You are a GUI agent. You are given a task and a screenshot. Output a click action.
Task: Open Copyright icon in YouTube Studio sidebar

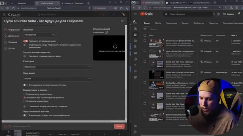pyautogui.click(x=135, y=59)
